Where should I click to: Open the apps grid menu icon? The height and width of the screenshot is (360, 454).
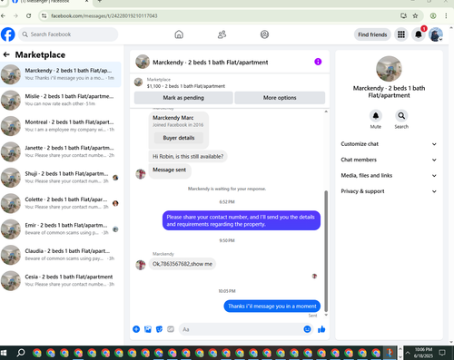[x=401, y=34]
